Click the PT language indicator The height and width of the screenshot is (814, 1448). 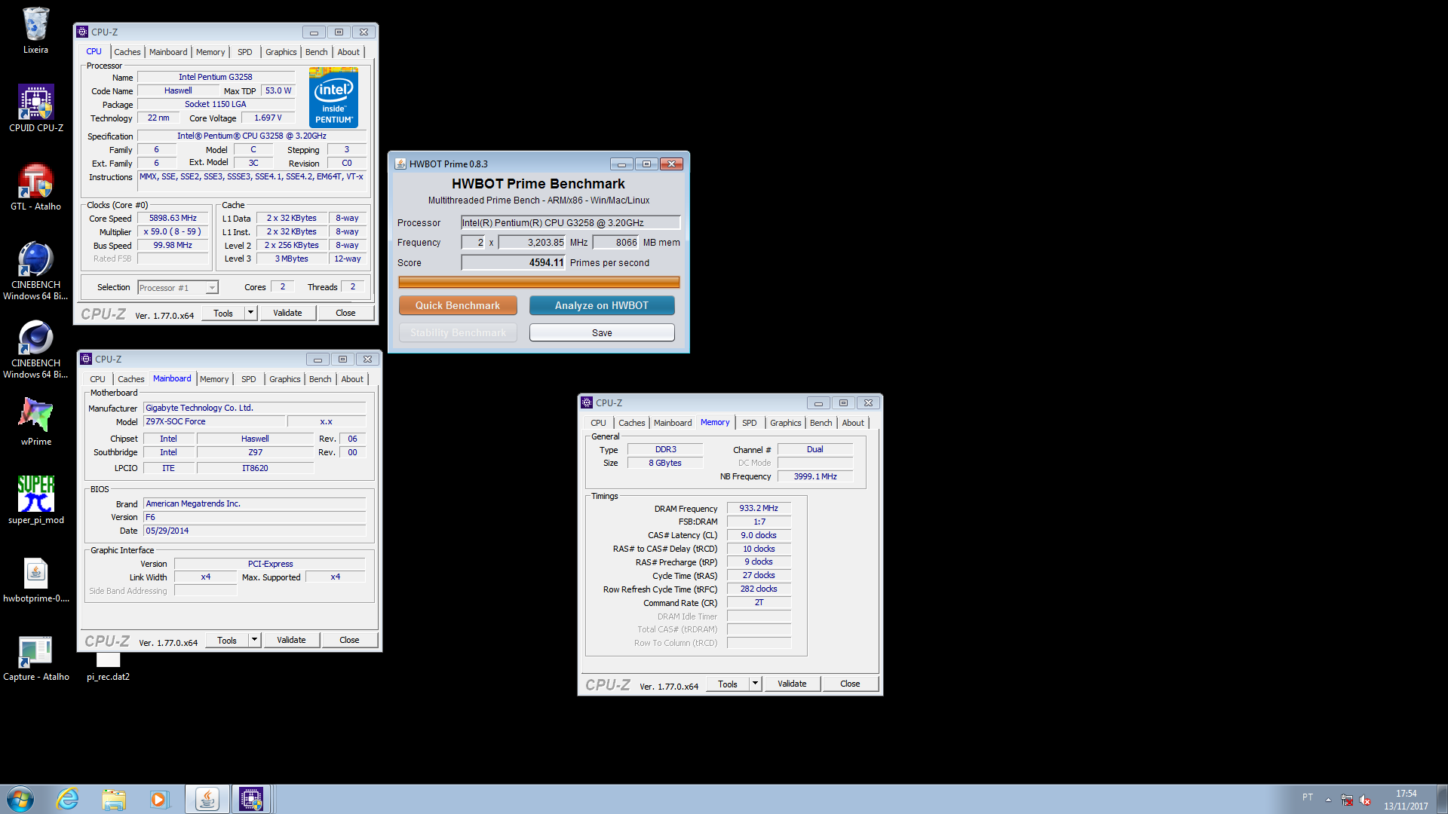click(x=1308, y=797)
